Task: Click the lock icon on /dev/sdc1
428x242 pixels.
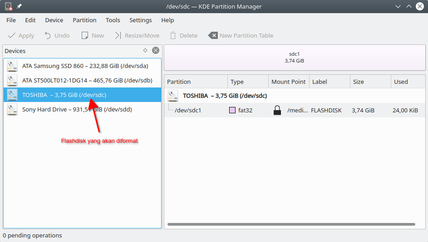Action: pos(277,110)
